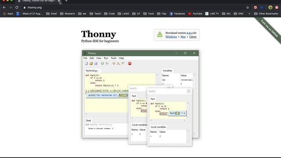Open the YouTube bookmark
The width and height of the screenshot is (281, 158).
(x=195, y=14)
